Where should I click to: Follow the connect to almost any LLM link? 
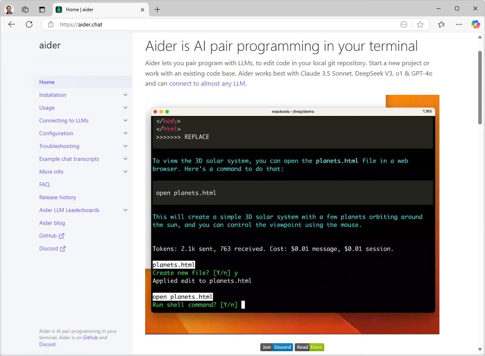pos(207,84)
